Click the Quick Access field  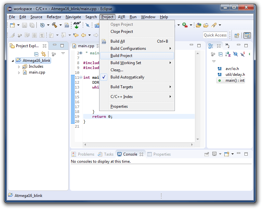coord(215,35)
